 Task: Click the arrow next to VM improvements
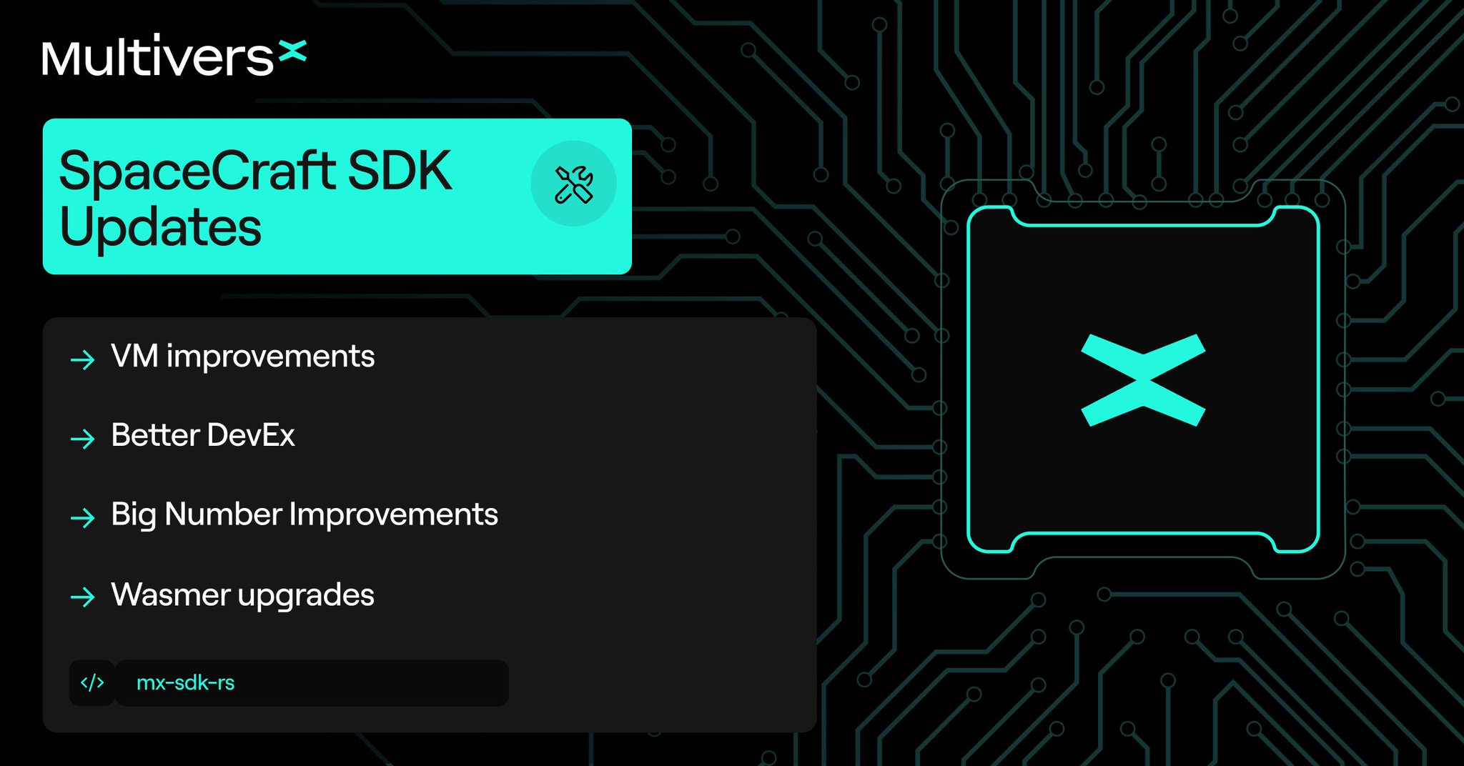(83, 359)
